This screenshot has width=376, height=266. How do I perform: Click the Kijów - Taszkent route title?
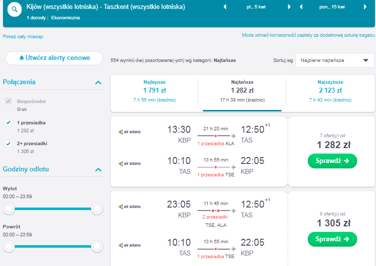point(106,7)
